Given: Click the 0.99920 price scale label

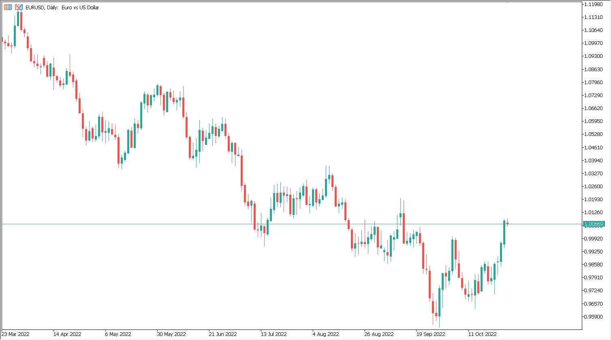Looking at the screenshot, I should tap(594, 238).
